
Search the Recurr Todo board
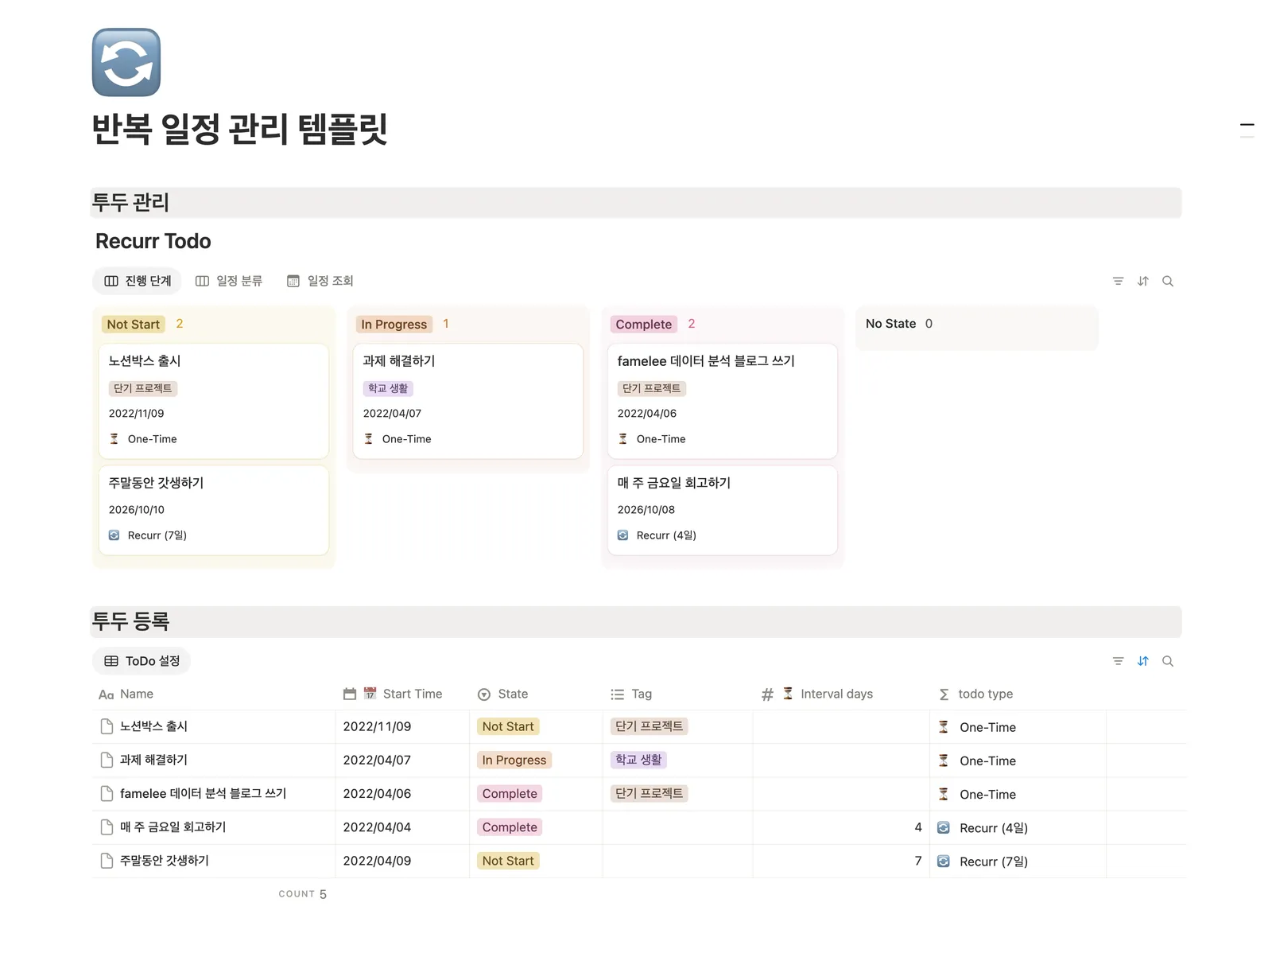tap(1168, 282)
